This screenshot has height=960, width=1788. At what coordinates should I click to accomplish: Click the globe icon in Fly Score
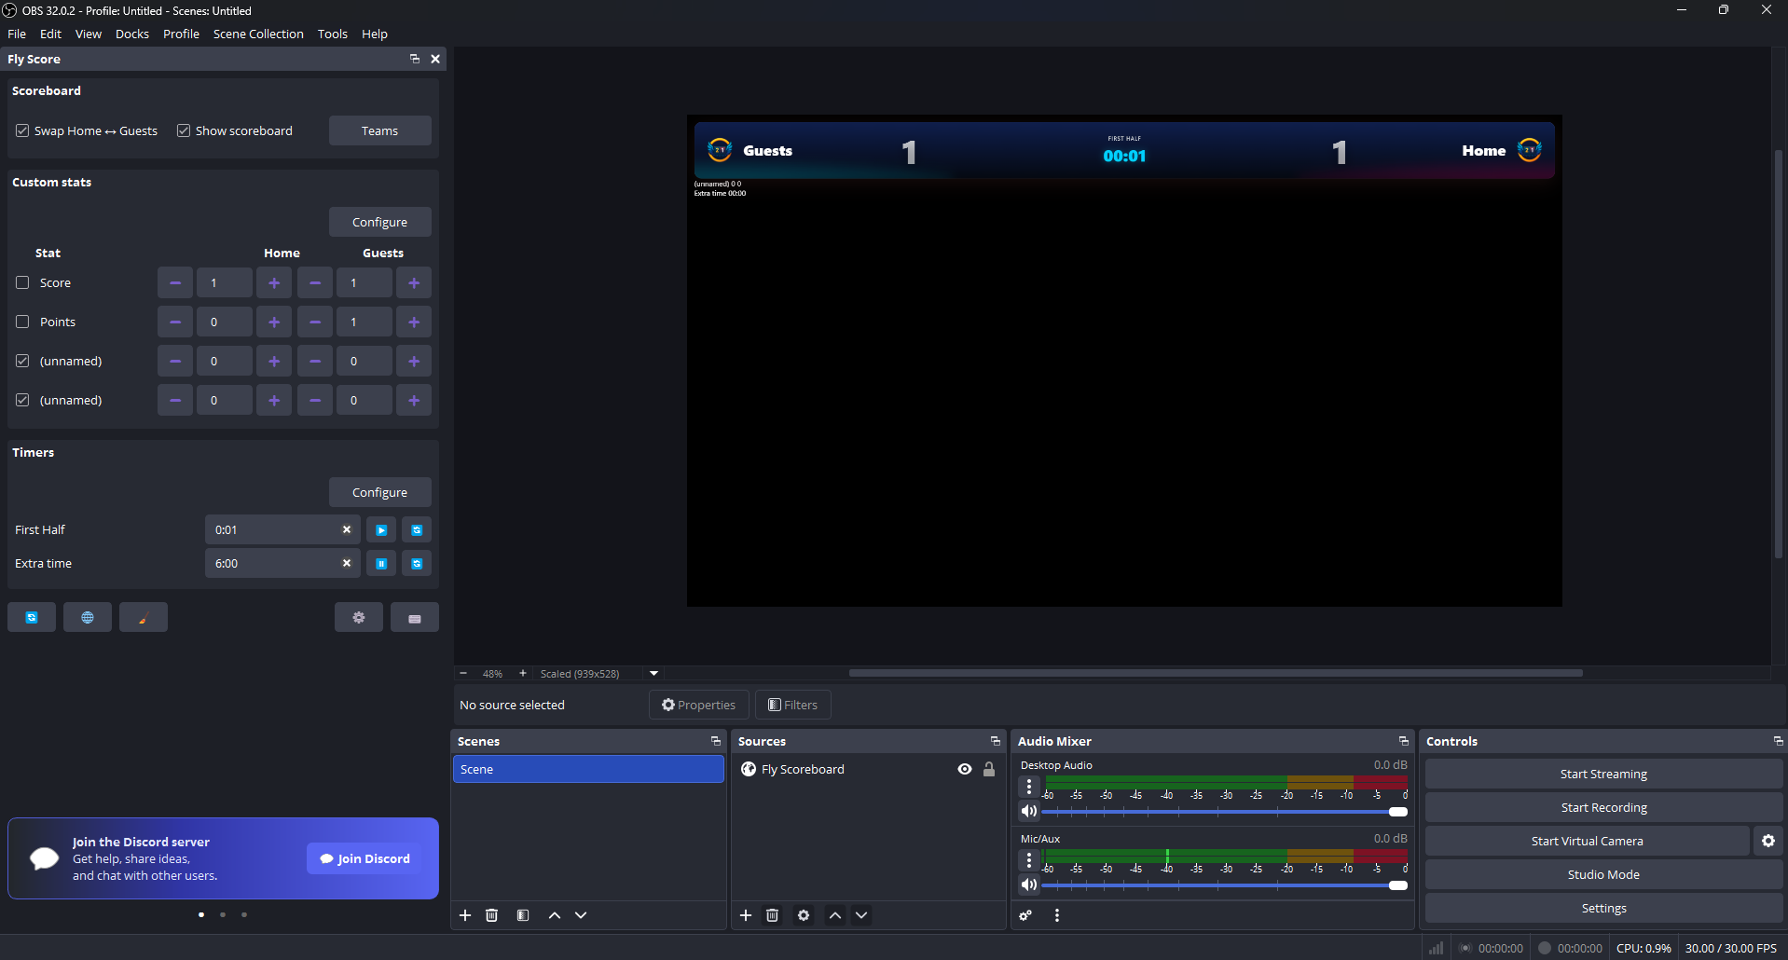[x=88, y=618]
